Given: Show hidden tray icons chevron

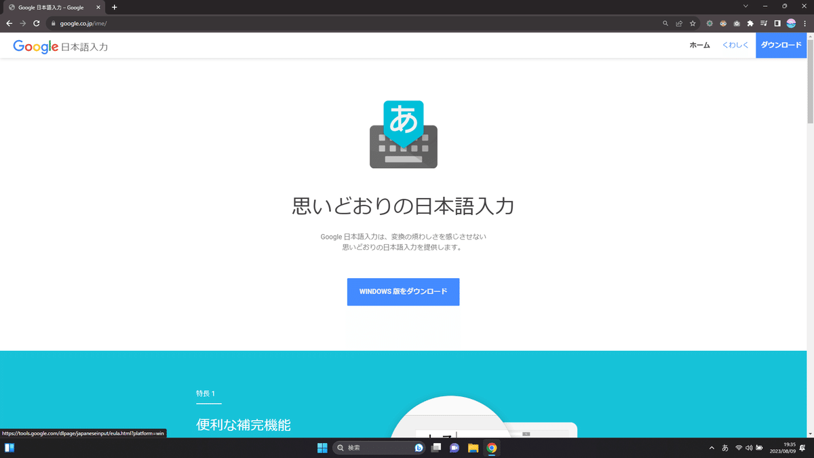Looking at the screenshot, I should point(712,448).
